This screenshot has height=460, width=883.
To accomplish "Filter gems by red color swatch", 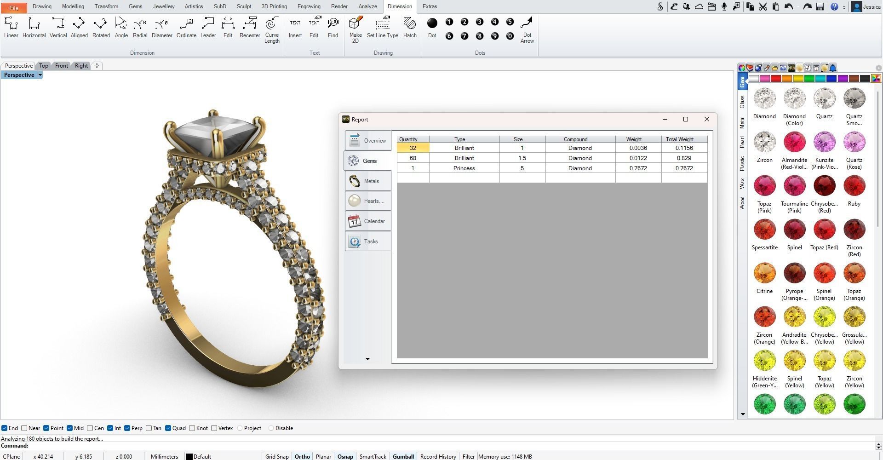I will [775, 79].
